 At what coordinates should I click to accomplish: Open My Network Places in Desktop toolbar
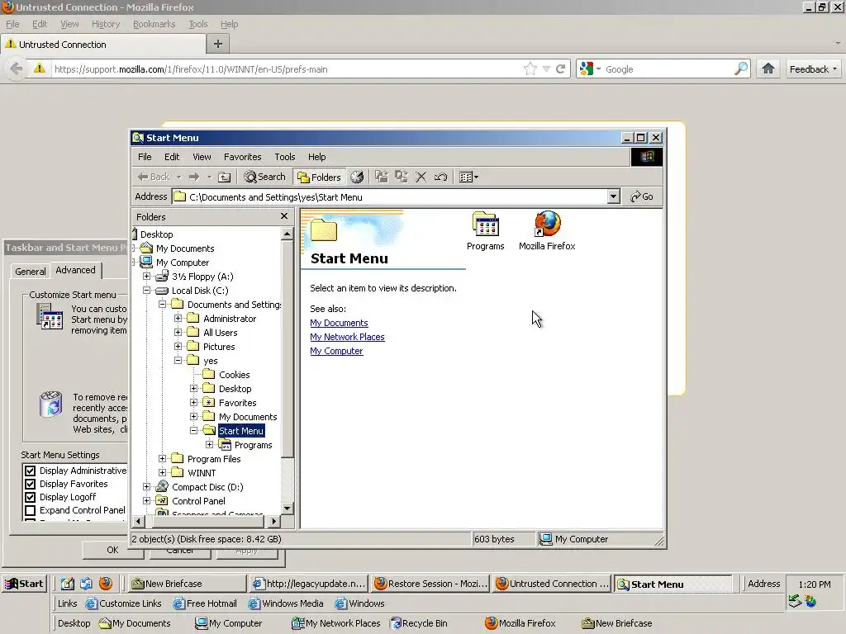tap(335, 623)
